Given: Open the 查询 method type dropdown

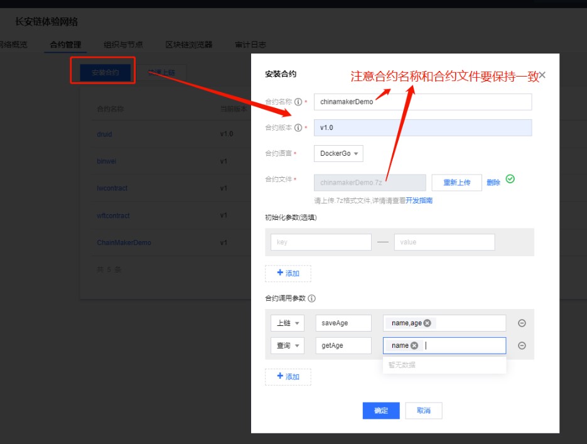Looking at the screenshot, I should (x=288, y=345).
